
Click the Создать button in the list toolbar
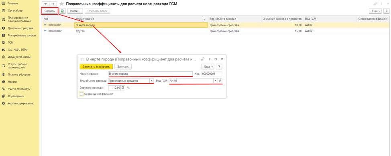pos(49,11)
